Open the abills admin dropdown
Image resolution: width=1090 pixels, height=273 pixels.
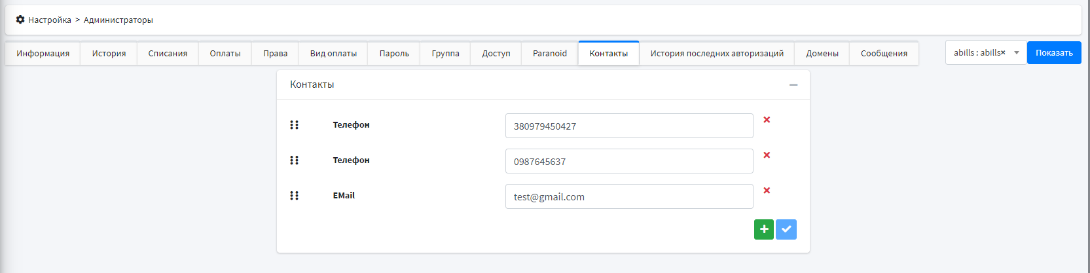1016,53
